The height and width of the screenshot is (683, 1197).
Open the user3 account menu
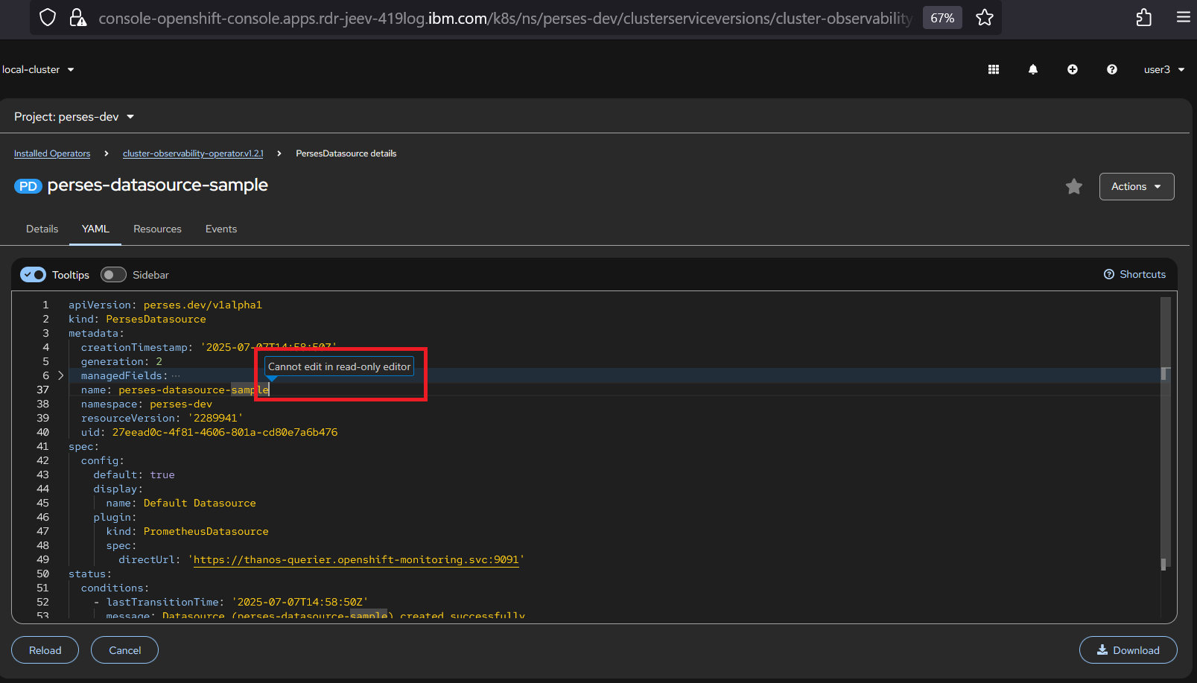click(x=1164, y=69)
